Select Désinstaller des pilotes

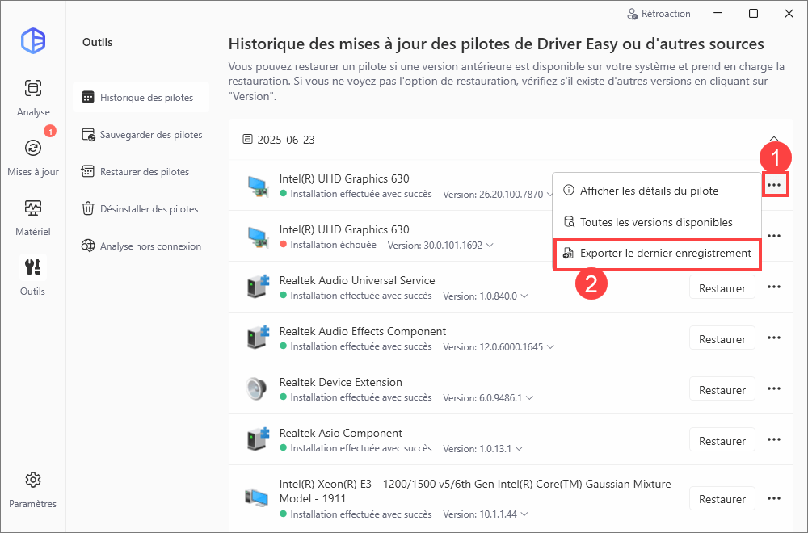(140, 208)
